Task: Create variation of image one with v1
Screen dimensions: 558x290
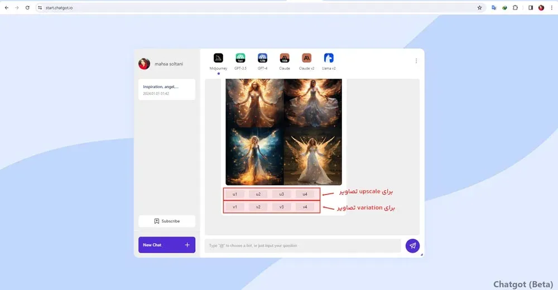Action: 235,207
